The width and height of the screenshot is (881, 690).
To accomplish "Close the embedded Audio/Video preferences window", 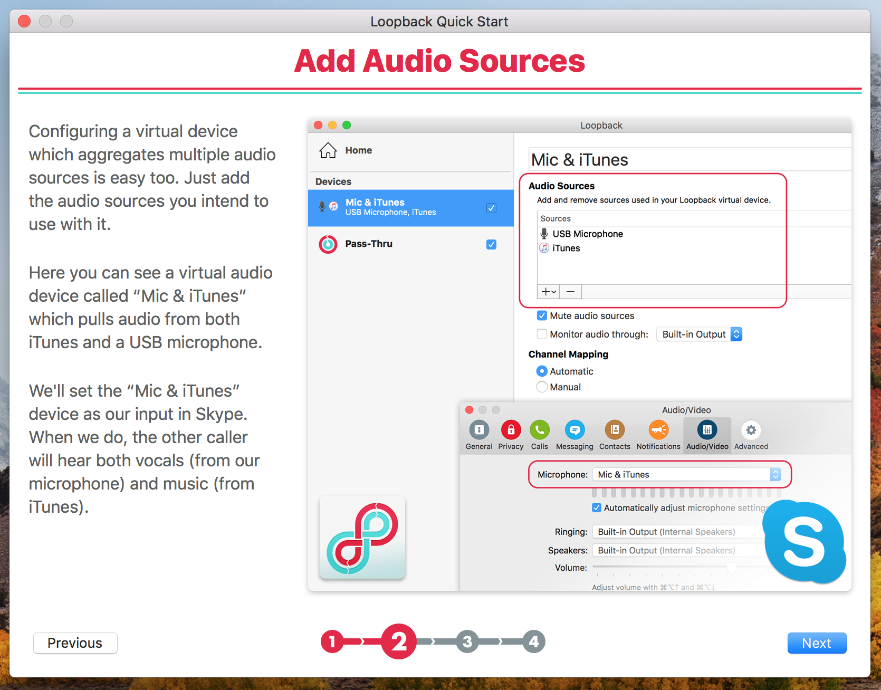I will (x=469, y=410).
